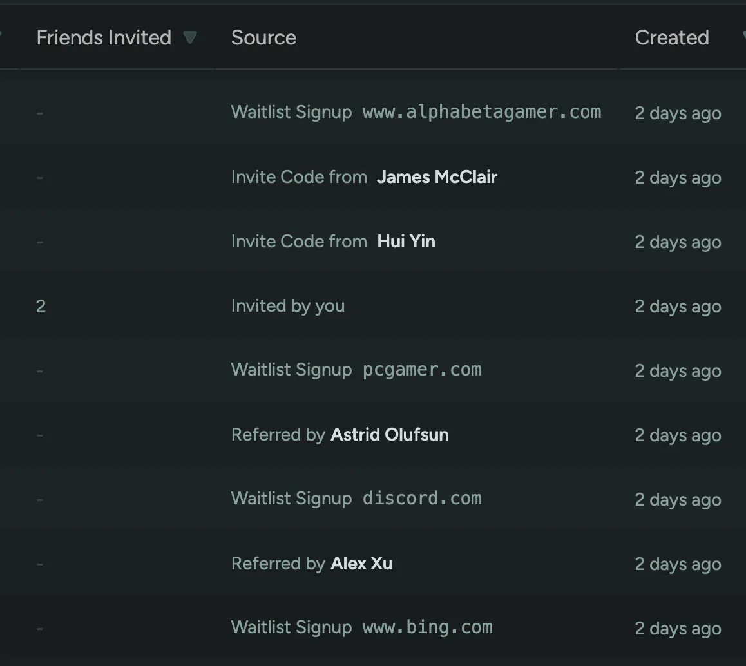This screenshot has width=746, height=666.
Task: Click the Source column header
Action: [x=263, y=37]
